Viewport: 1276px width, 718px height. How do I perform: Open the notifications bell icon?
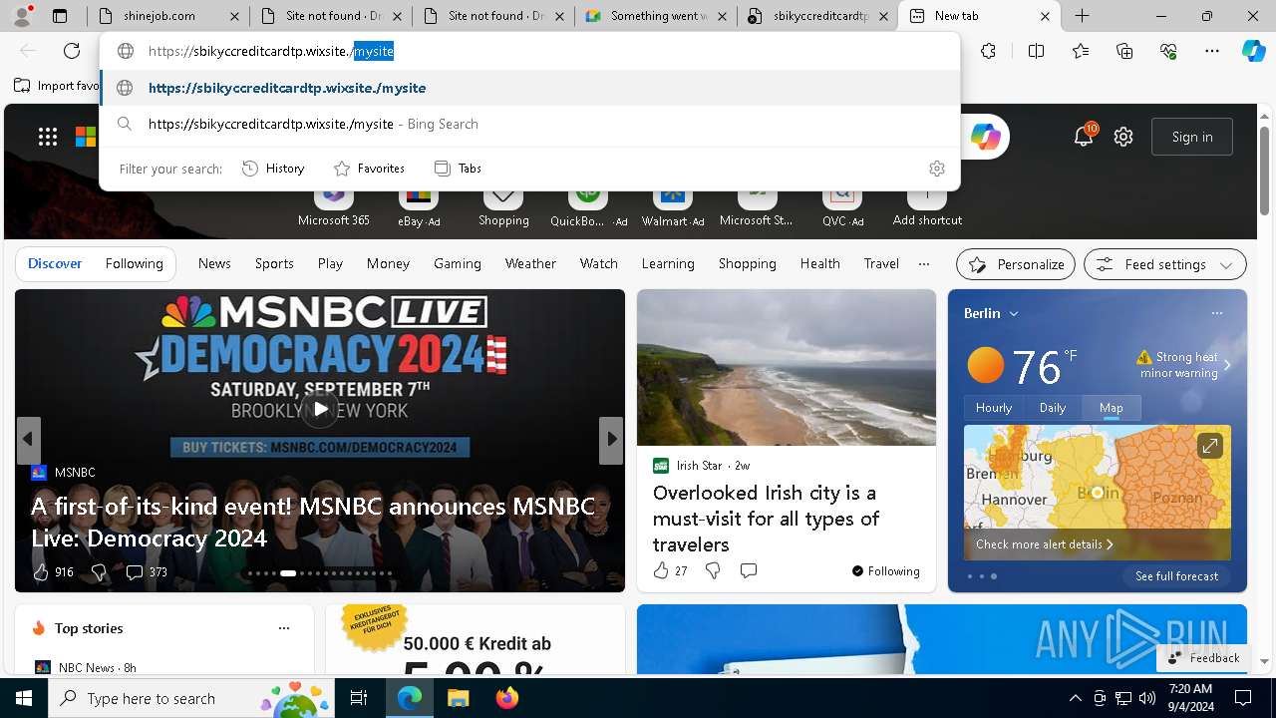pyautogui.click(x=1084, y=137)
